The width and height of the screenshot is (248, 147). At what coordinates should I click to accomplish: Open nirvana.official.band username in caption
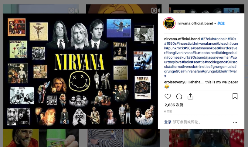pyautogui.click(x=182, y=39)
